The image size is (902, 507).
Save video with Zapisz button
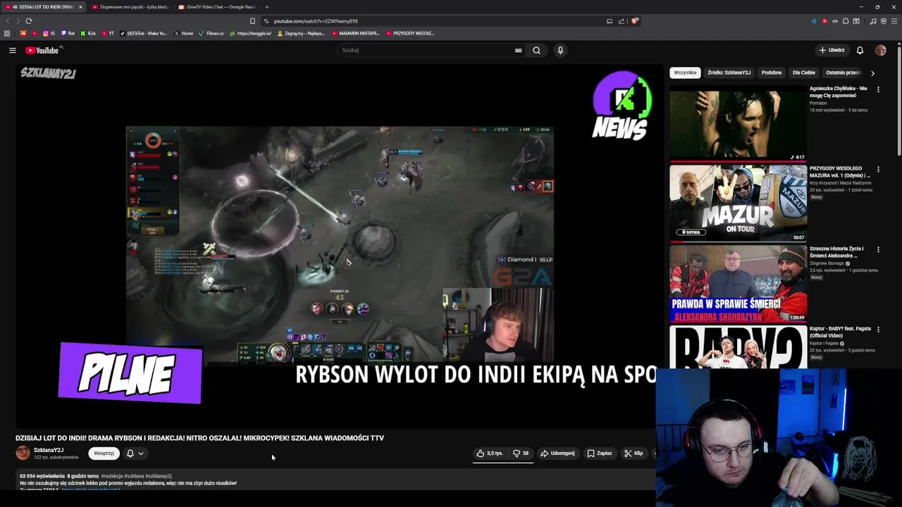tap(600, 453)
